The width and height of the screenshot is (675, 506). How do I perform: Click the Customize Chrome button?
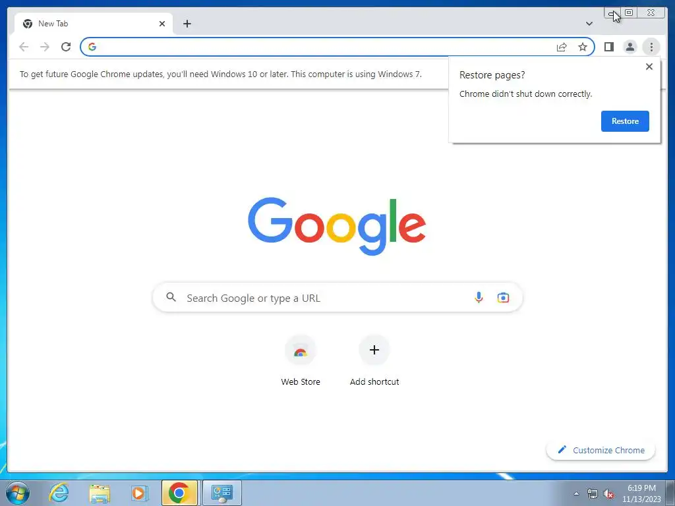(x=601, y=450)
